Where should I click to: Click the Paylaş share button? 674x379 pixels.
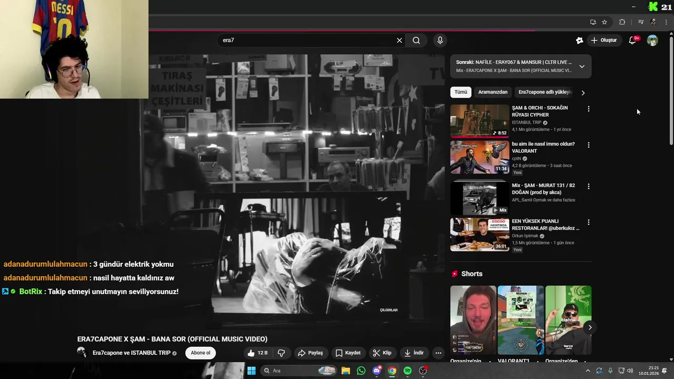(310, 353)
